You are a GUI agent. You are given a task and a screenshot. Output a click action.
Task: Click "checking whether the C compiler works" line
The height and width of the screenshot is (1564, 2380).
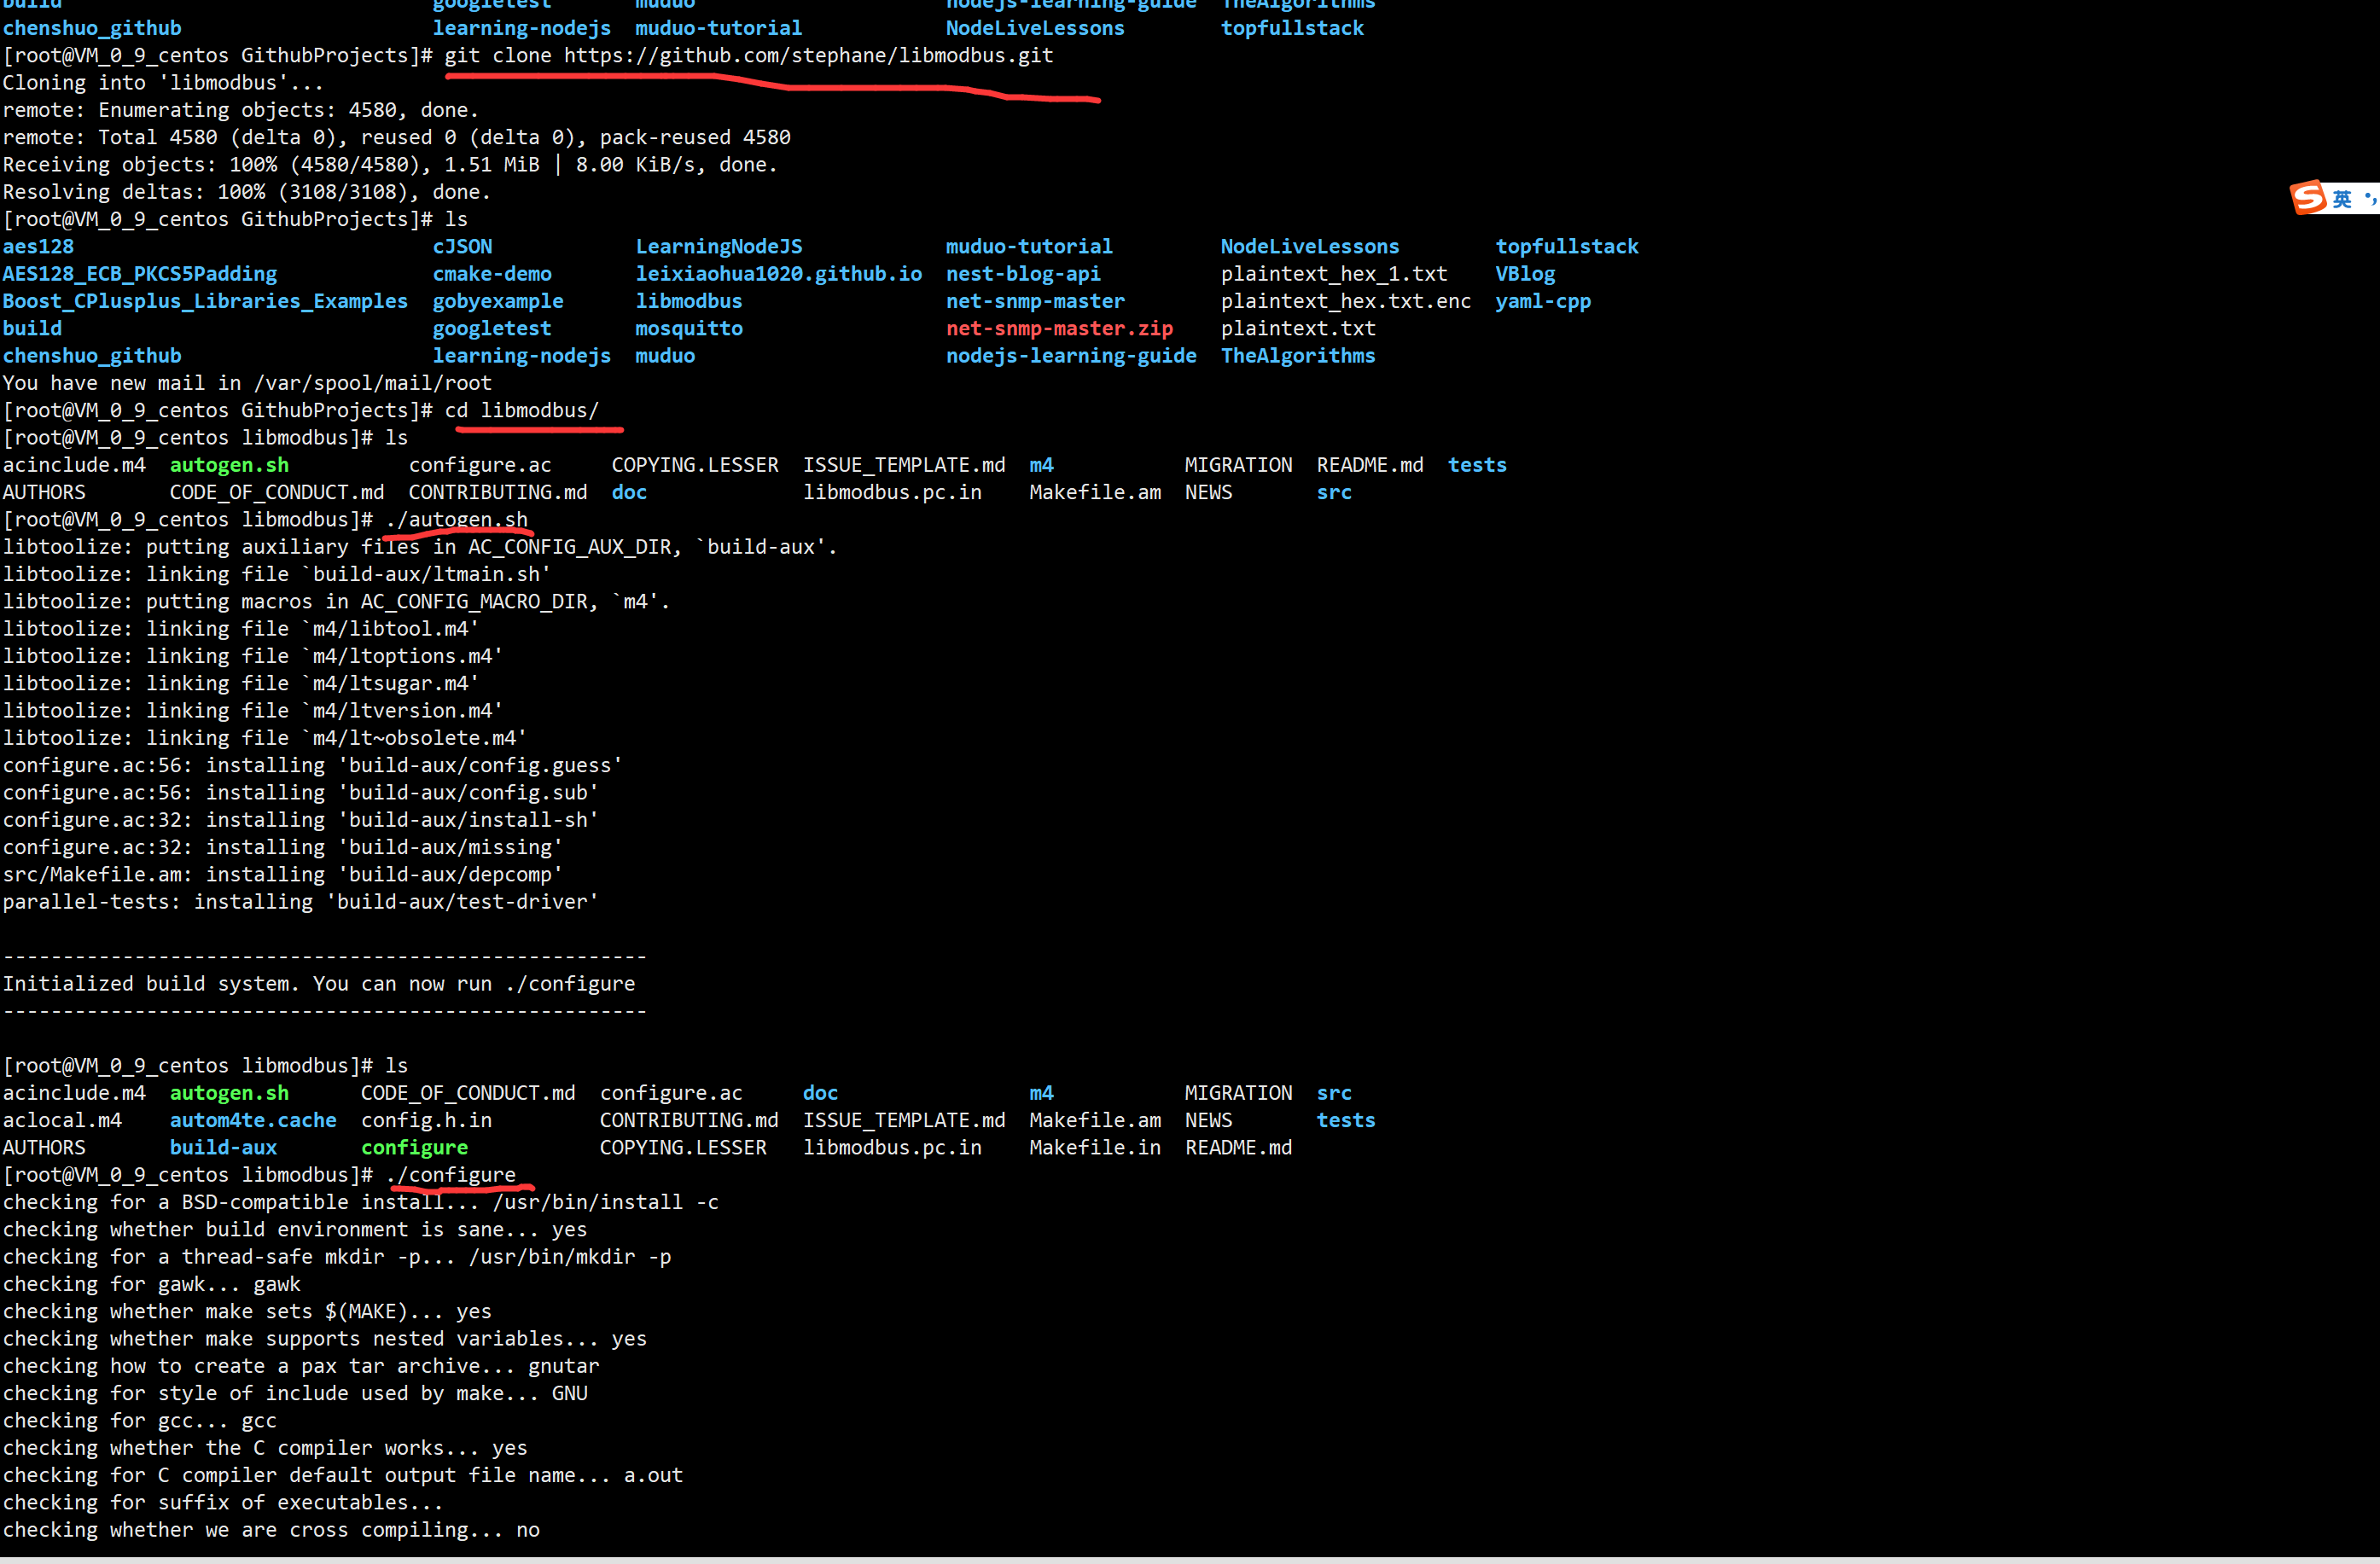[265, 1448]
